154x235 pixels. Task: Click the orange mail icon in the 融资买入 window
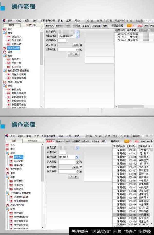coord(127,141)
